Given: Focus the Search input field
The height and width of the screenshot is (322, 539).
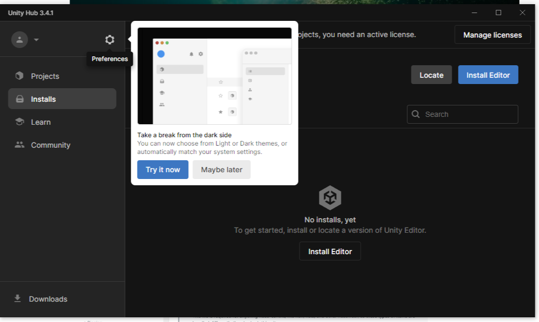Looking at the screenshot, I should (x=462, y=114).
